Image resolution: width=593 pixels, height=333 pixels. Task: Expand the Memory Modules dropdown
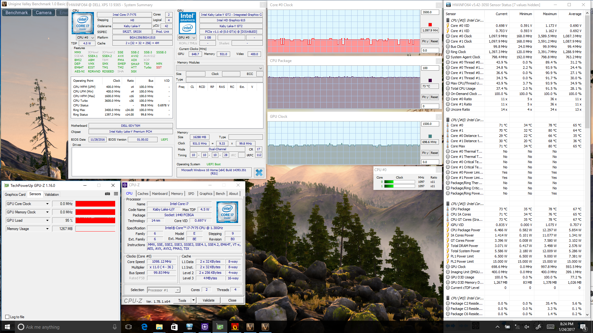(220, 68)
